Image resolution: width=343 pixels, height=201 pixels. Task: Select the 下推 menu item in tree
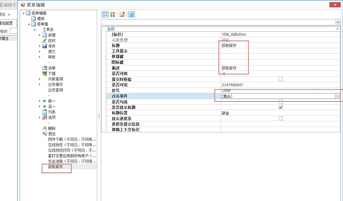(51, 73)
